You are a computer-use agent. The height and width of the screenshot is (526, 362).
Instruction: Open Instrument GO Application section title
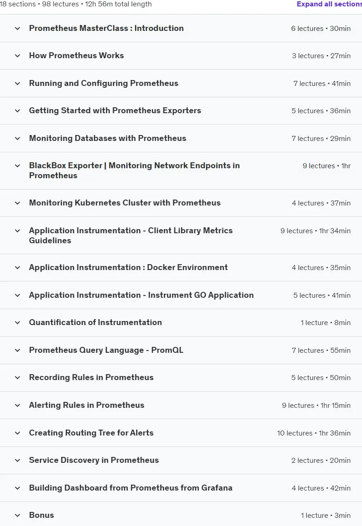141,295
